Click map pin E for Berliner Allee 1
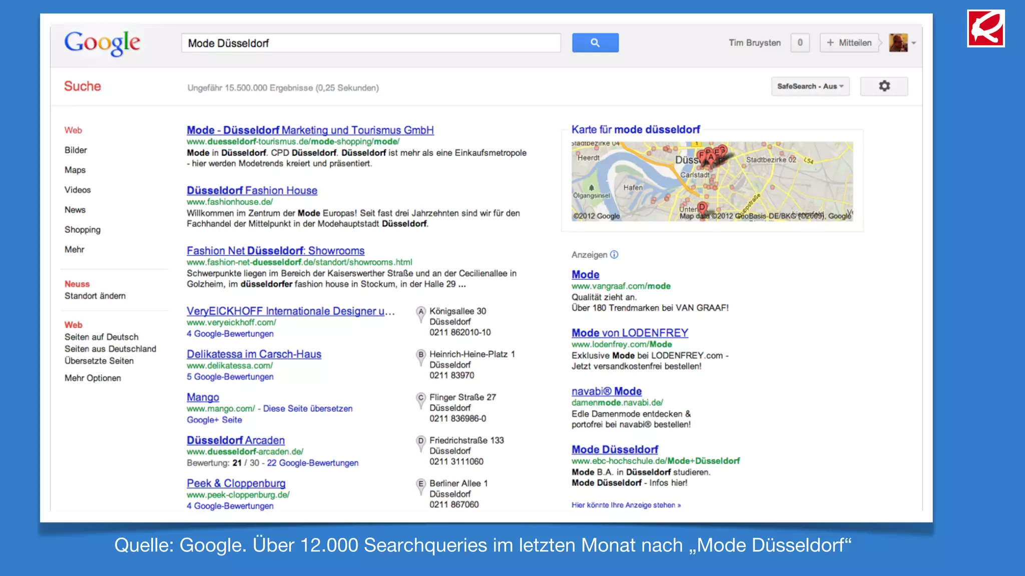1025x576 pixels. click(420, 486)
